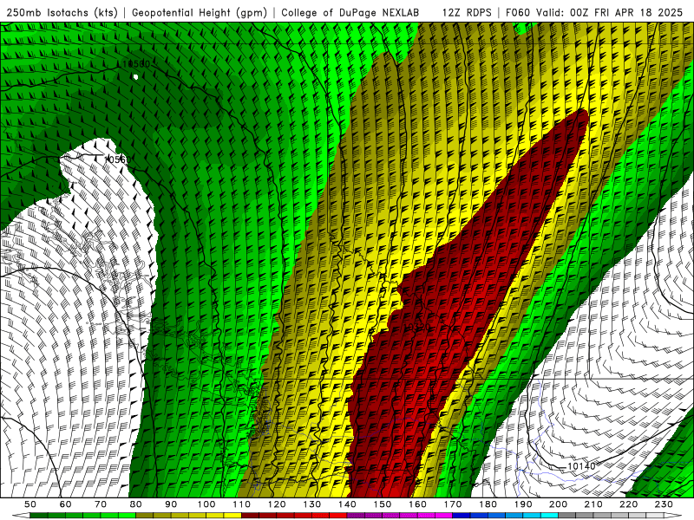This screenshot has height=520, width=694.
Task: Click the 220 label on the color scale
Action: pos(628,504)
